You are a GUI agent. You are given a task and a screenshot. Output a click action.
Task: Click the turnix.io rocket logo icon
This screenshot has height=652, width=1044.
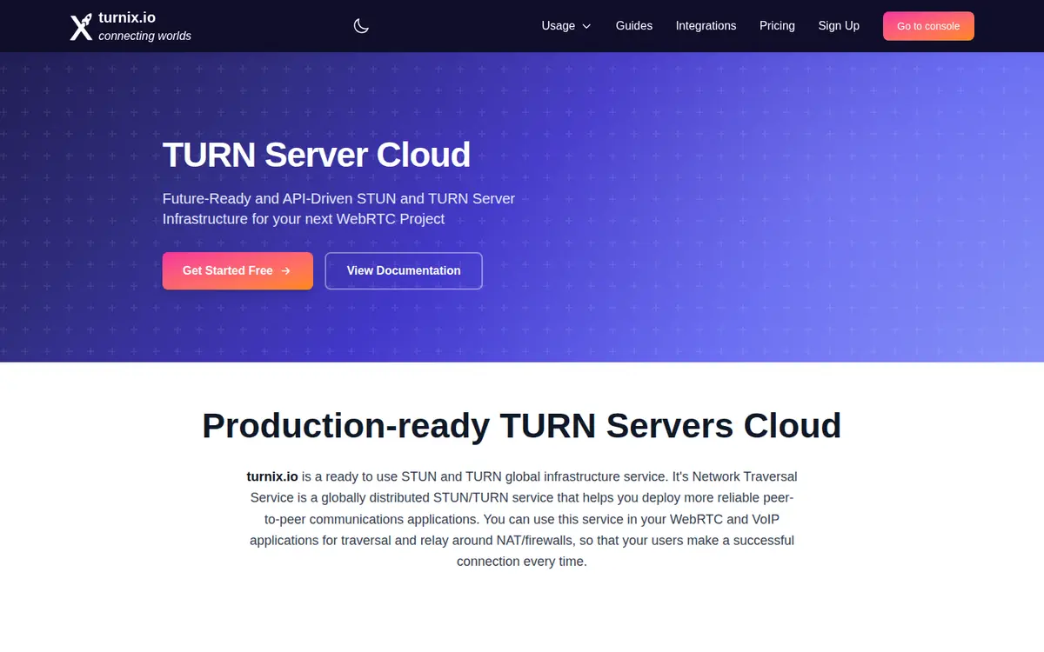pyautogui.click(x=81, y=26)
